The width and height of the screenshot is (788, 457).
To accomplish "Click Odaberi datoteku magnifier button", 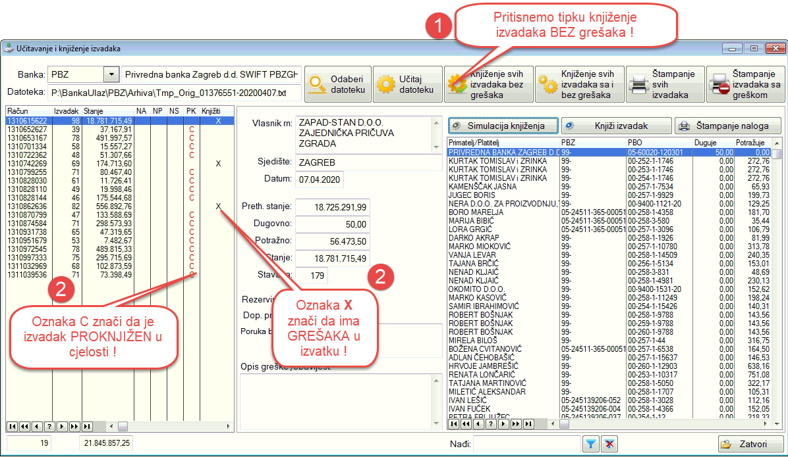I will 337,84.
